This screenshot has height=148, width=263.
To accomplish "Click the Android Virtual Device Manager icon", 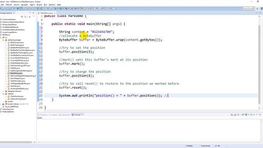I will tap(41, 8).
